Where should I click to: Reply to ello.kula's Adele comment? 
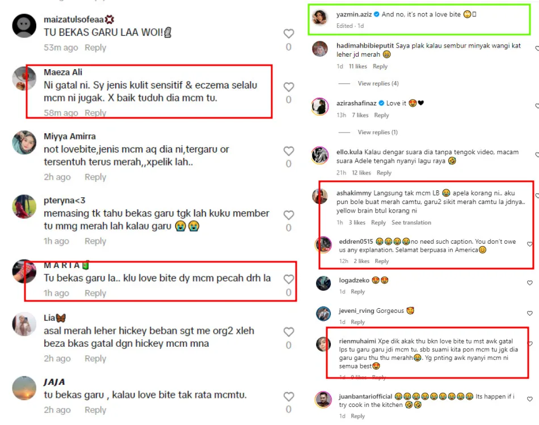coord(384,173)
